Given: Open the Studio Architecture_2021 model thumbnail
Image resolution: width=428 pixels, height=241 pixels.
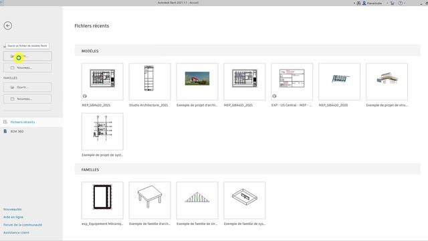Looking at the screenshot, I should pos(150,82).
